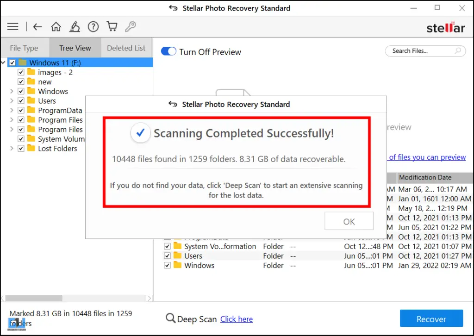Image resolution: width=474 pixels, height=336 pixels.
Task: Uncheck the Lost Folders checkbox
Action: click(21, 149)
